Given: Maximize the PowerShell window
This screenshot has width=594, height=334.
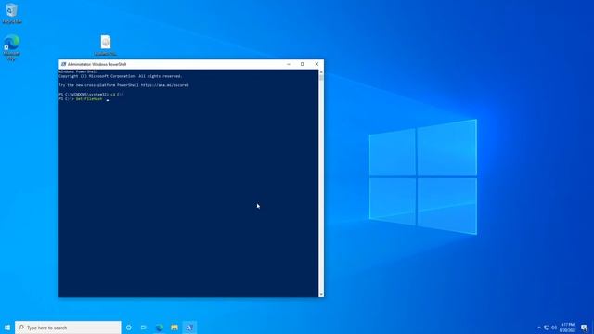Looking at the screenshot, I should click(x=303, y=64).
